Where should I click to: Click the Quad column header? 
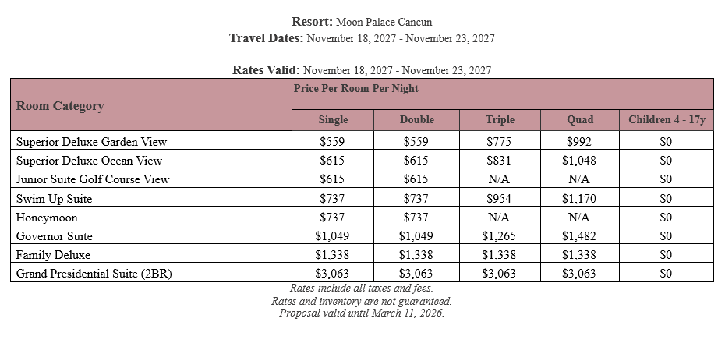pos(580,120)
